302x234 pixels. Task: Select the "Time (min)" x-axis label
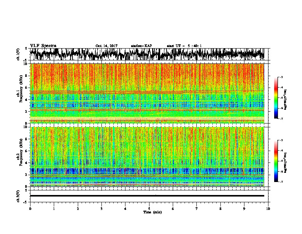(153, 212)
